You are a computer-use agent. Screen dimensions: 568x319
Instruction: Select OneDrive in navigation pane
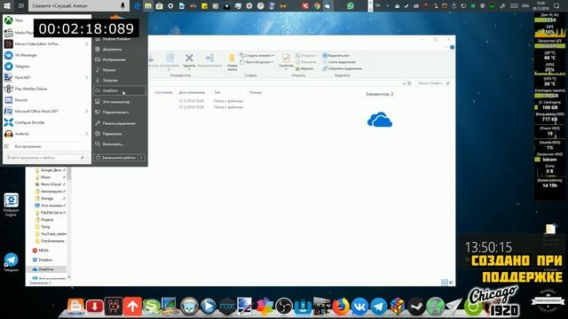pyautogui.click(x=46, y=269)
